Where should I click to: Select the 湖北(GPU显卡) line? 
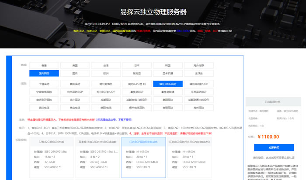point(137,84)
